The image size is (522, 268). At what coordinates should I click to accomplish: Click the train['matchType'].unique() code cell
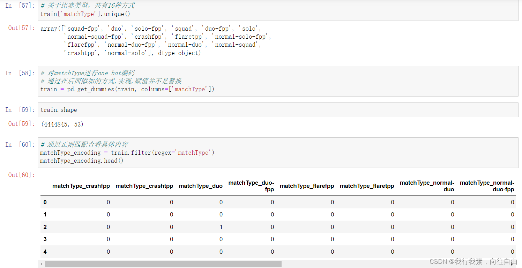click(x=278, y=10)
